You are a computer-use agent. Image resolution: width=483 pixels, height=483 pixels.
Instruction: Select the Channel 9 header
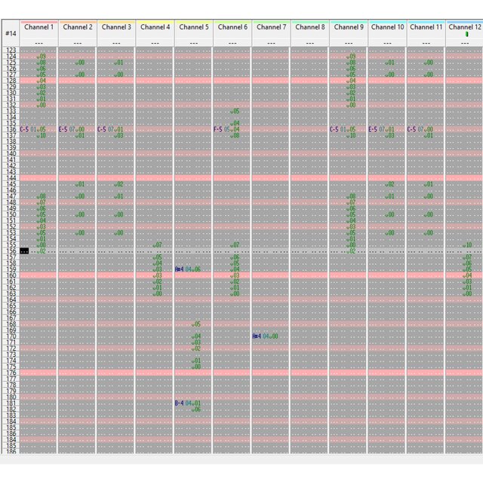(348, 27)
